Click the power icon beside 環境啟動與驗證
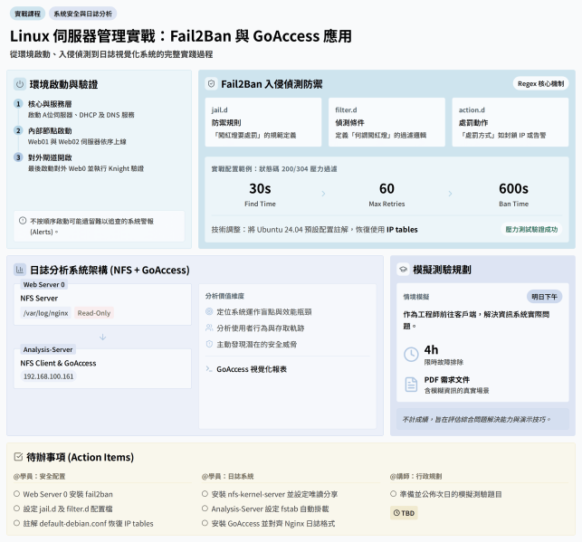 [x=20, y=84]
